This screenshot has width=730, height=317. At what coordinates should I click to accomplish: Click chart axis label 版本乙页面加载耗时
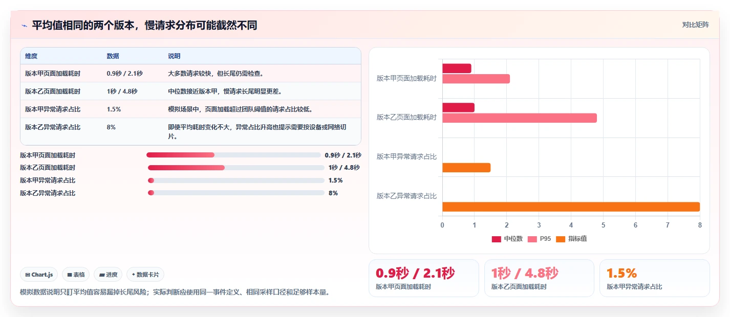click(406, 118)
